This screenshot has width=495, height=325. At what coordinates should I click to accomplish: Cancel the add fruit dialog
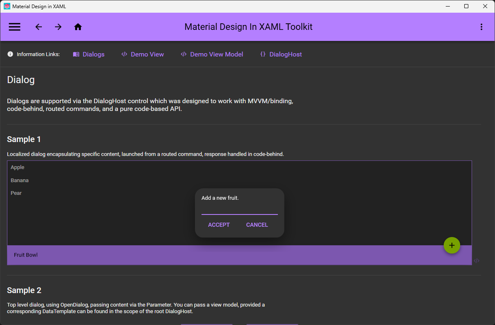point(257,225)
